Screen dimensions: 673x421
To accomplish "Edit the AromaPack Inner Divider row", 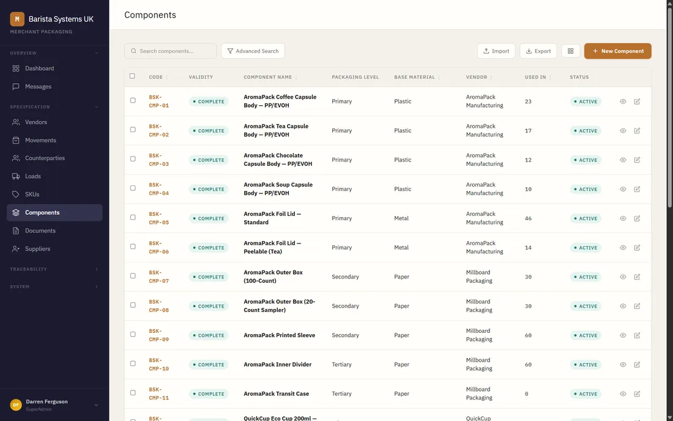I will pyautogui.click(x=637, y=364).
